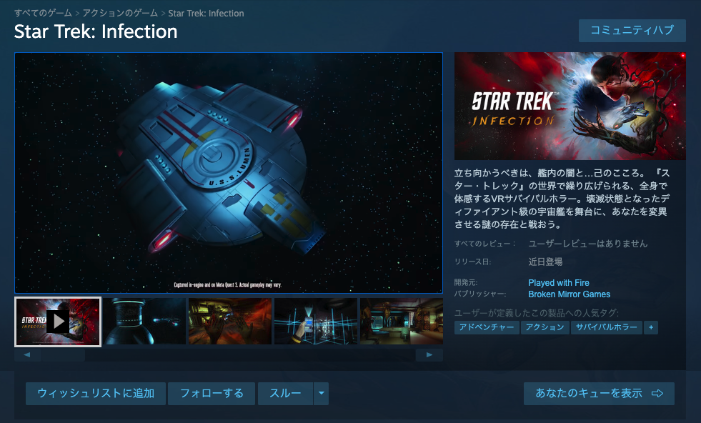
Task: Click the left arrow of thumbnail strip
Action: [x=28, y=354]
